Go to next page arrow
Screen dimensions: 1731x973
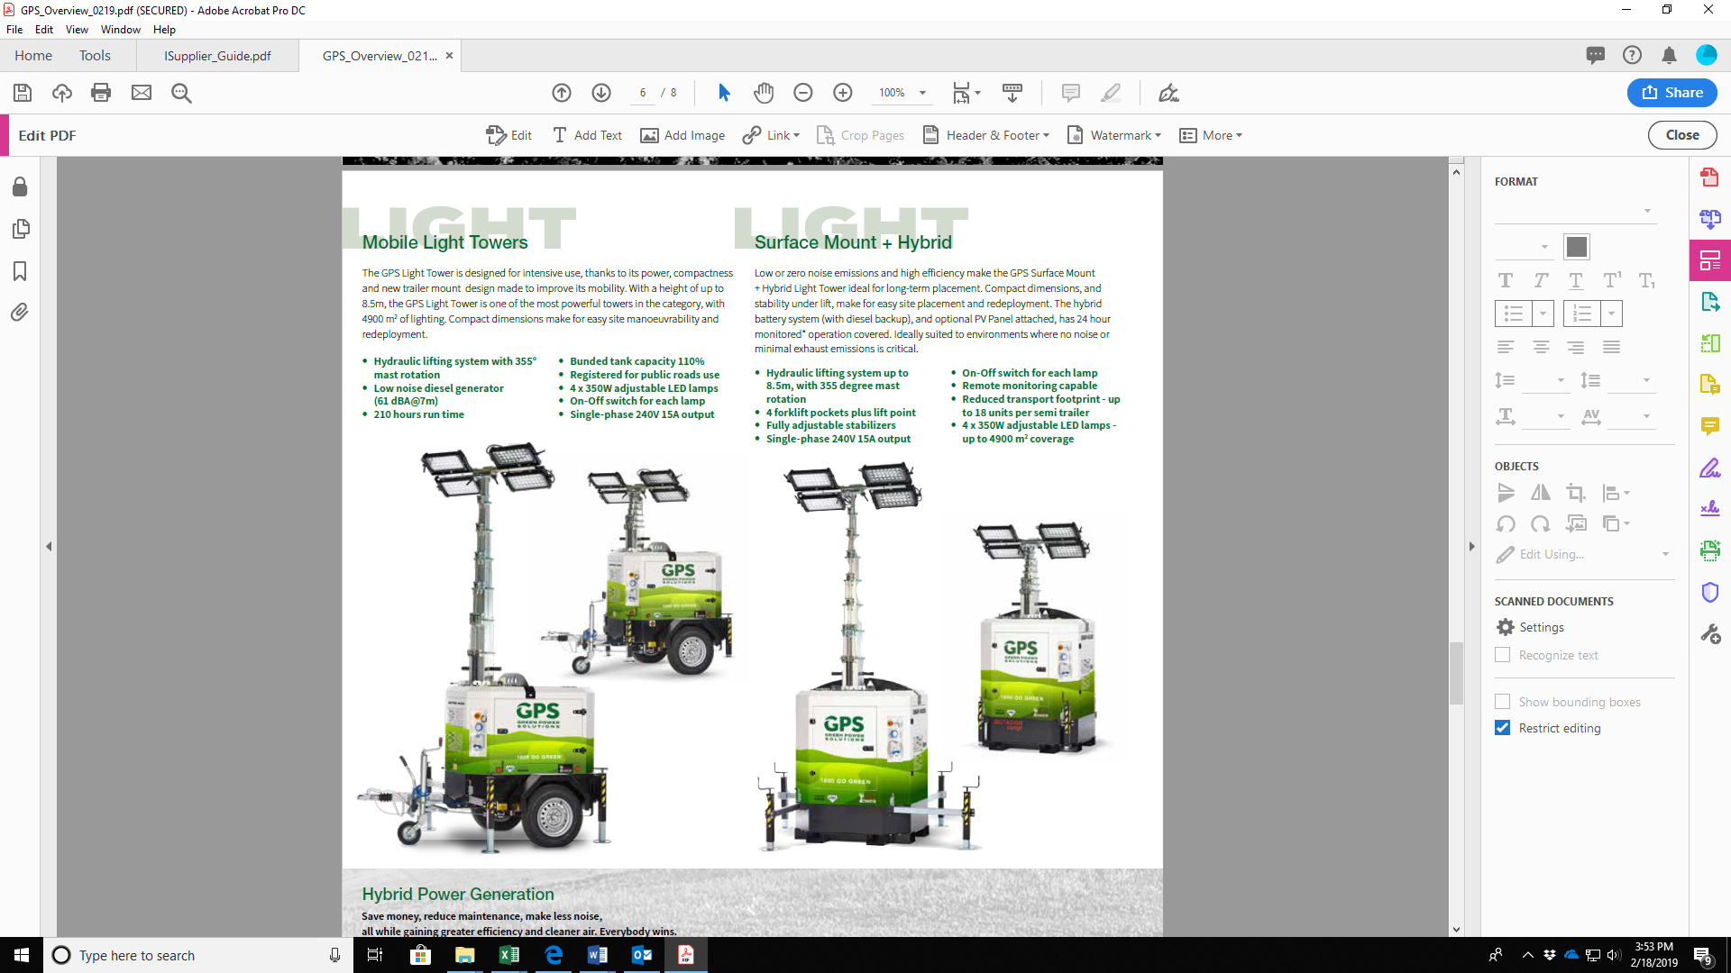(x=601, y=93)
